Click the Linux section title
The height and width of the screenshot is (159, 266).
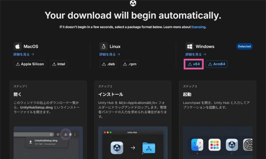coord(115,46)
